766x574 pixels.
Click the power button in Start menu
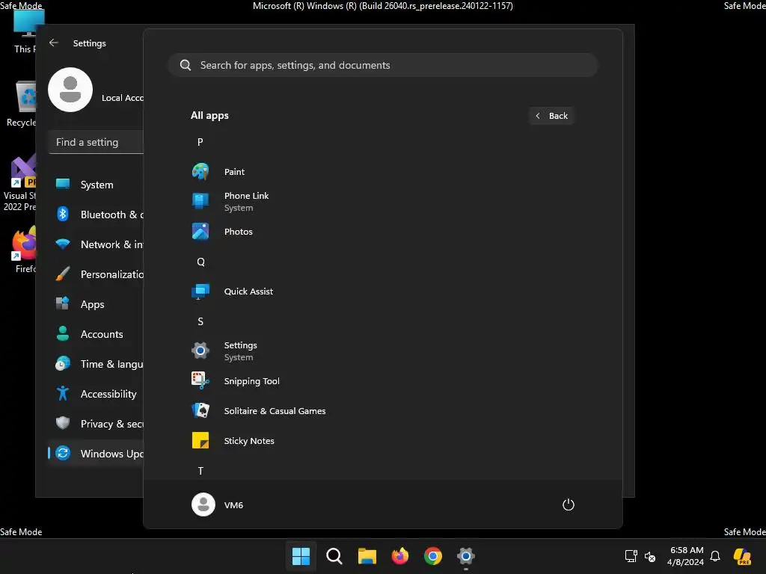[x=569, y=504]
